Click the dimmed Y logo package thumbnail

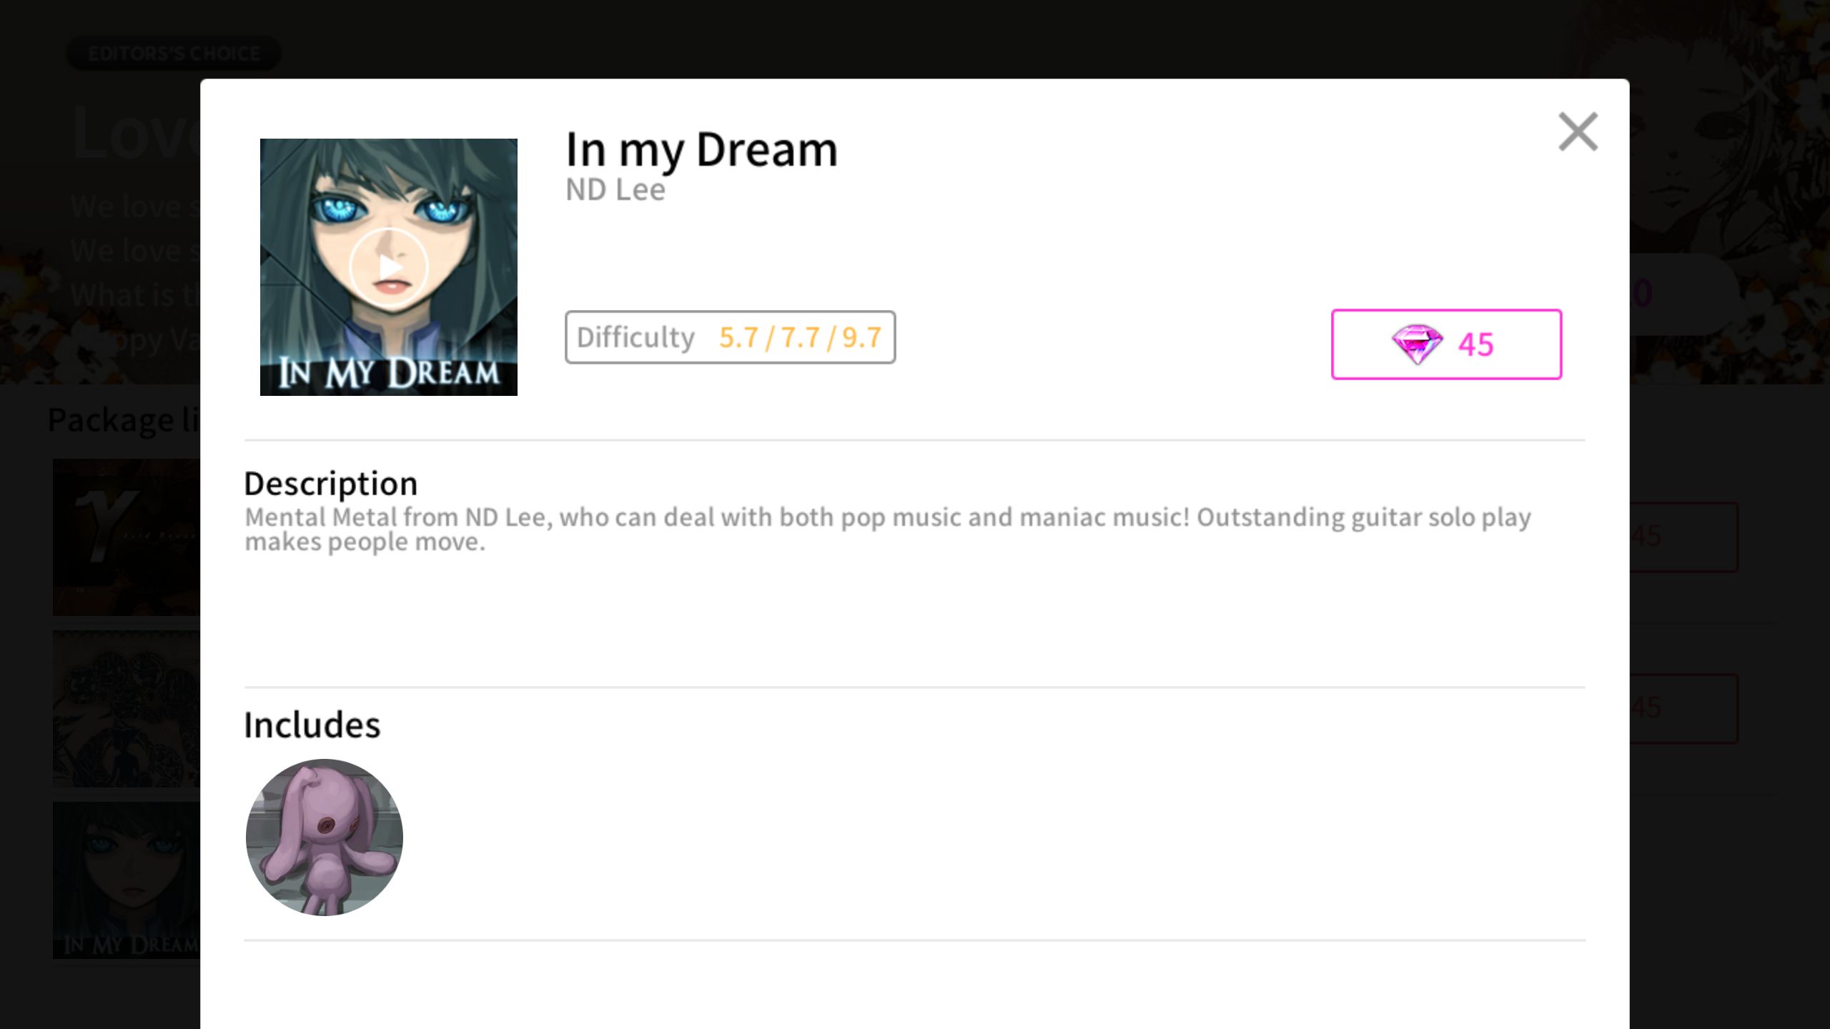(127, 537)
